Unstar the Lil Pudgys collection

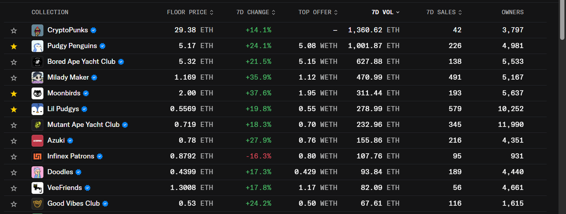point(14,109)
